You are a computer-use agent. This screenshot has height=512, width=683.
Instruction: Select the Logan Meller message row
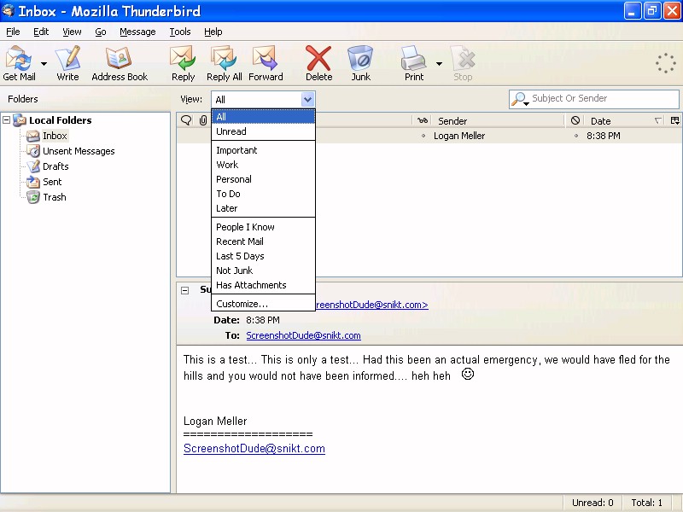429,136
